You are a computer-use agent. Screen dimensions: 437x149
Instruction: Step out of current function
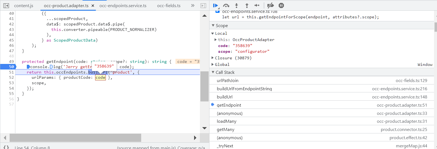247,5
